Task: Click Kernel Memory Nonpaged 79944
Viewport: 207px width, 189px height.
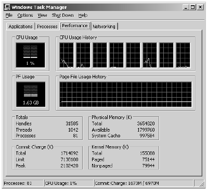Action: click(148, 166)
